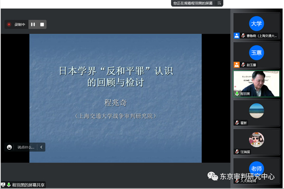Select the beach-photo avatar of 霍新

click(256, 110)
